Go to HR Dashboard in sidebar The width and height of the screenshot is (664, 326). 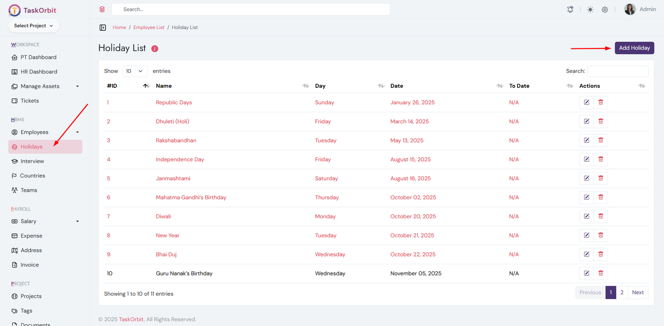point(39,72)
